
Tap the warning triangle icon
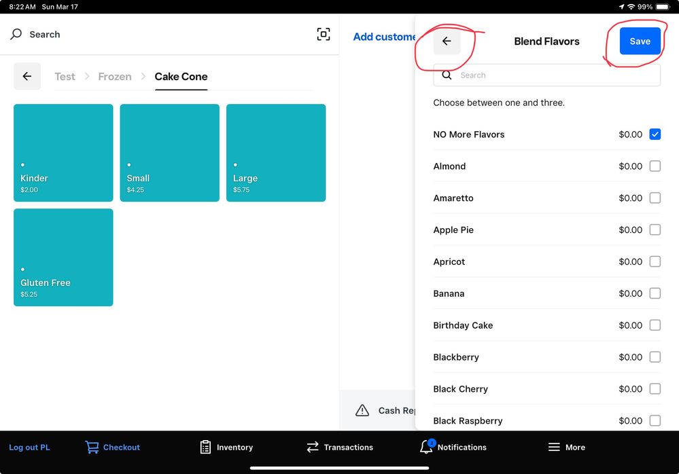tap(362, 410)
